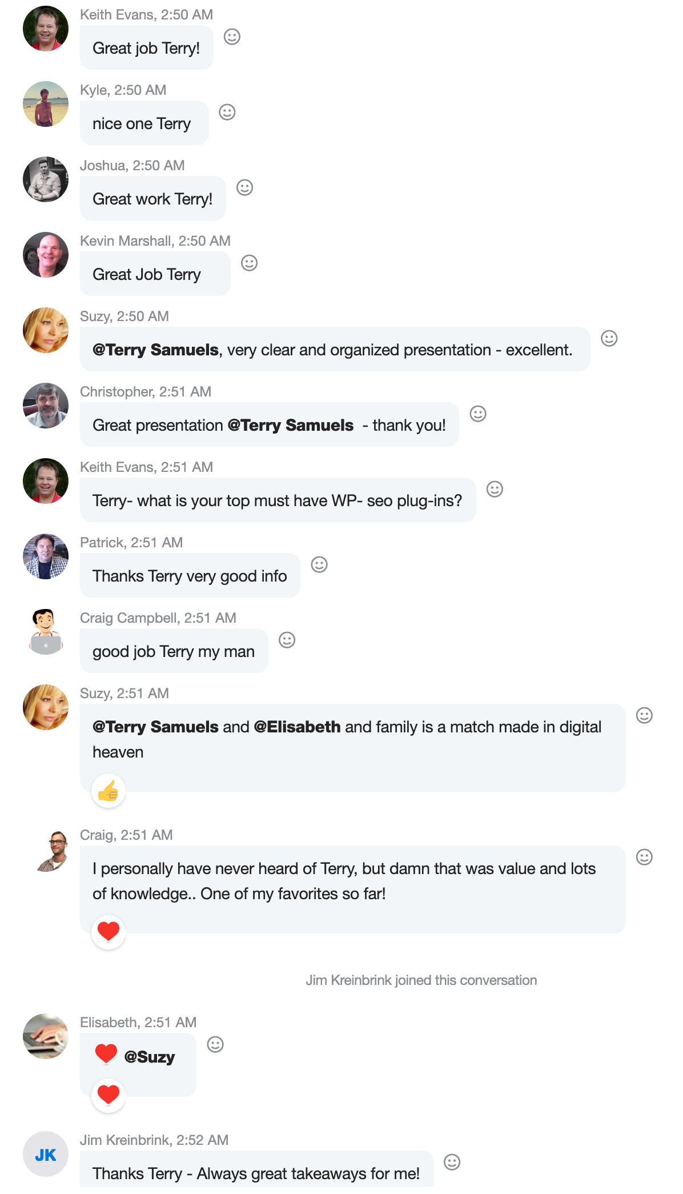Click emoji icon beside "nice one Terry"
The width and height of the screenshot is (683, 1194).
(x=227, y=113)
